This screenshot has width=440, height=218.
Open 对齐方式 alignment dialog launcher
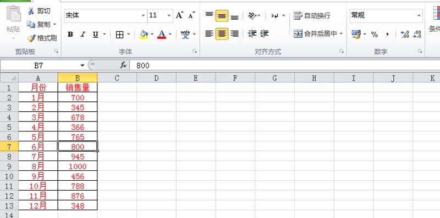pos(342,51)
